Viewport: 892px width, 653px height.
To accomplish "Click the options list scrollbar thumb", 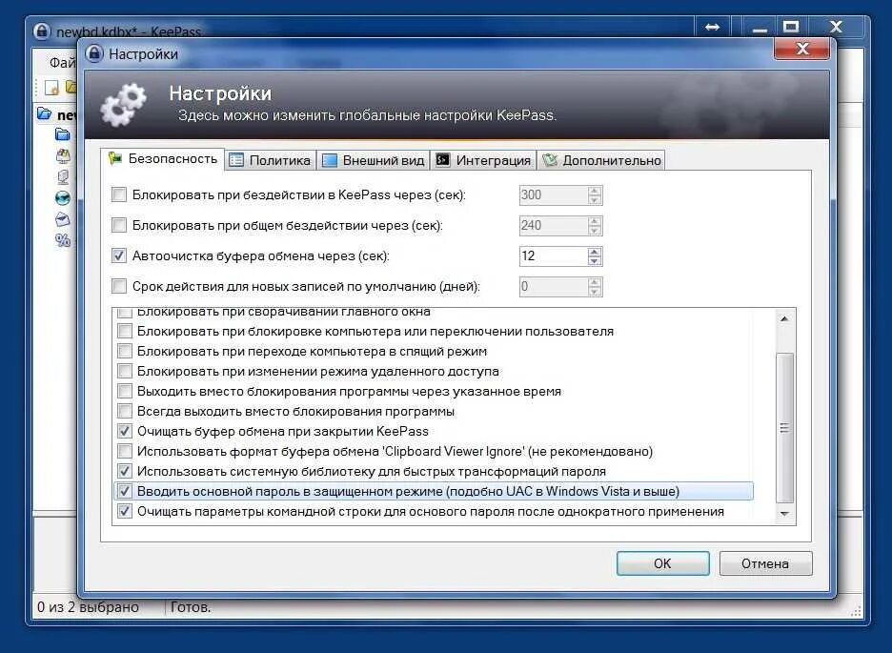I will [x=784, y=428].
